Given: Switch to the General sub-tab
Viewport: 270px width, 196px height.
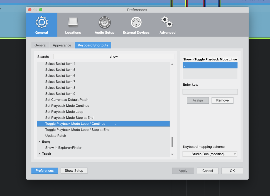Looking at the screenshot, I should pyautogui.click(x=40, y=45).
